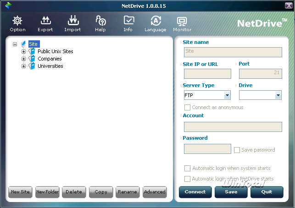Enable Connect as anonymous checkbox
The width and height of the screenshot is (295, 208).
[187, 107]
